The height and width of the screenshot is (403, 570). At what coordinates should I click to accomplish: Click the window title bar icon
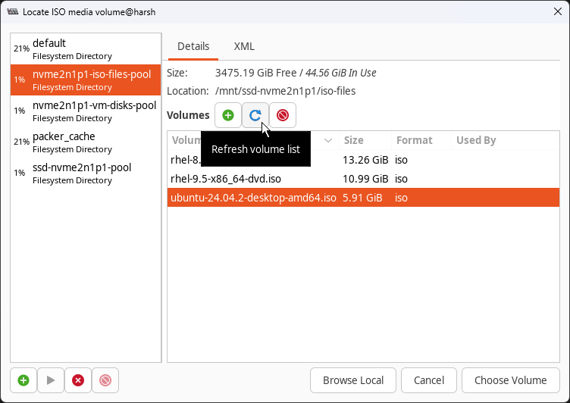click(13, 12)
